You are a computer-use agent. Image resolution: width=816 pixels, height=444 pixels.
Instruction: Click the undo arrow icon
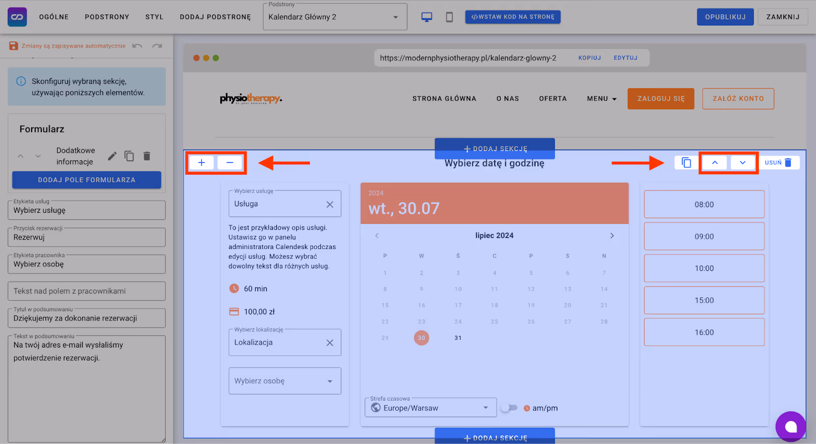137,46
